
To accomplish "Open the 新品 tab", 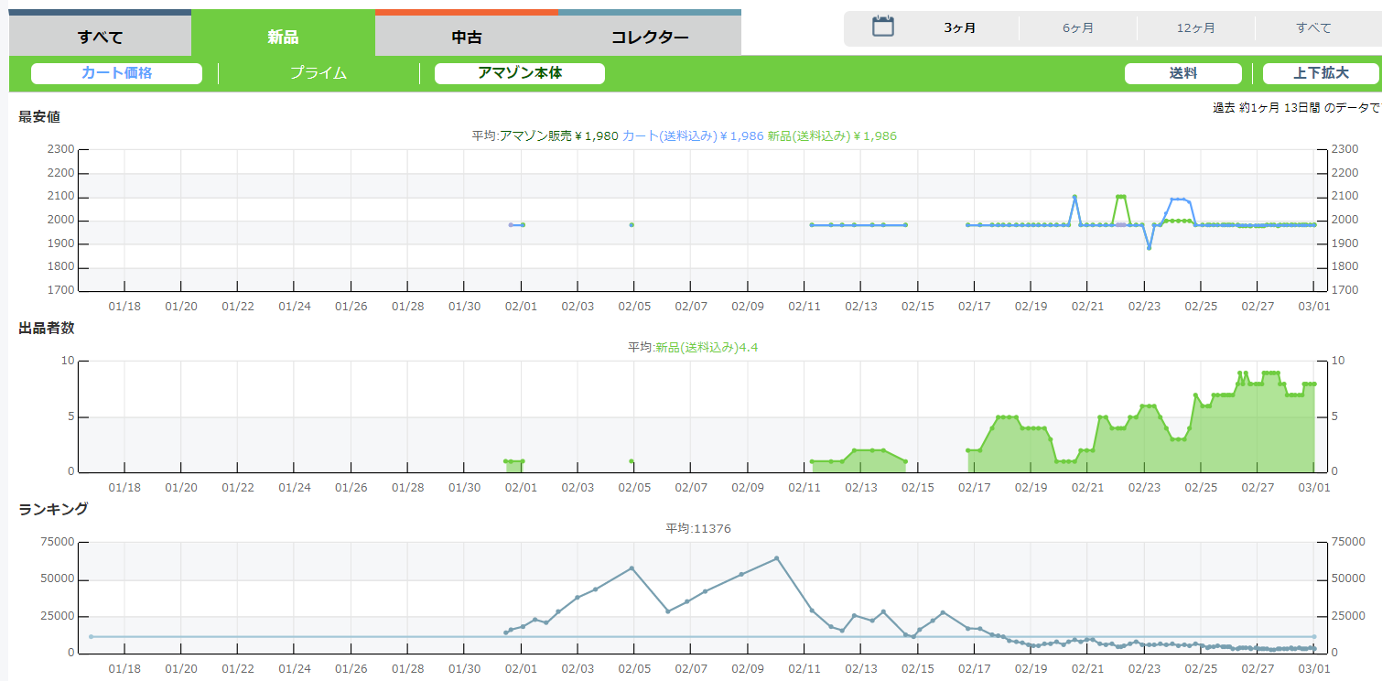I will (283, 38).
